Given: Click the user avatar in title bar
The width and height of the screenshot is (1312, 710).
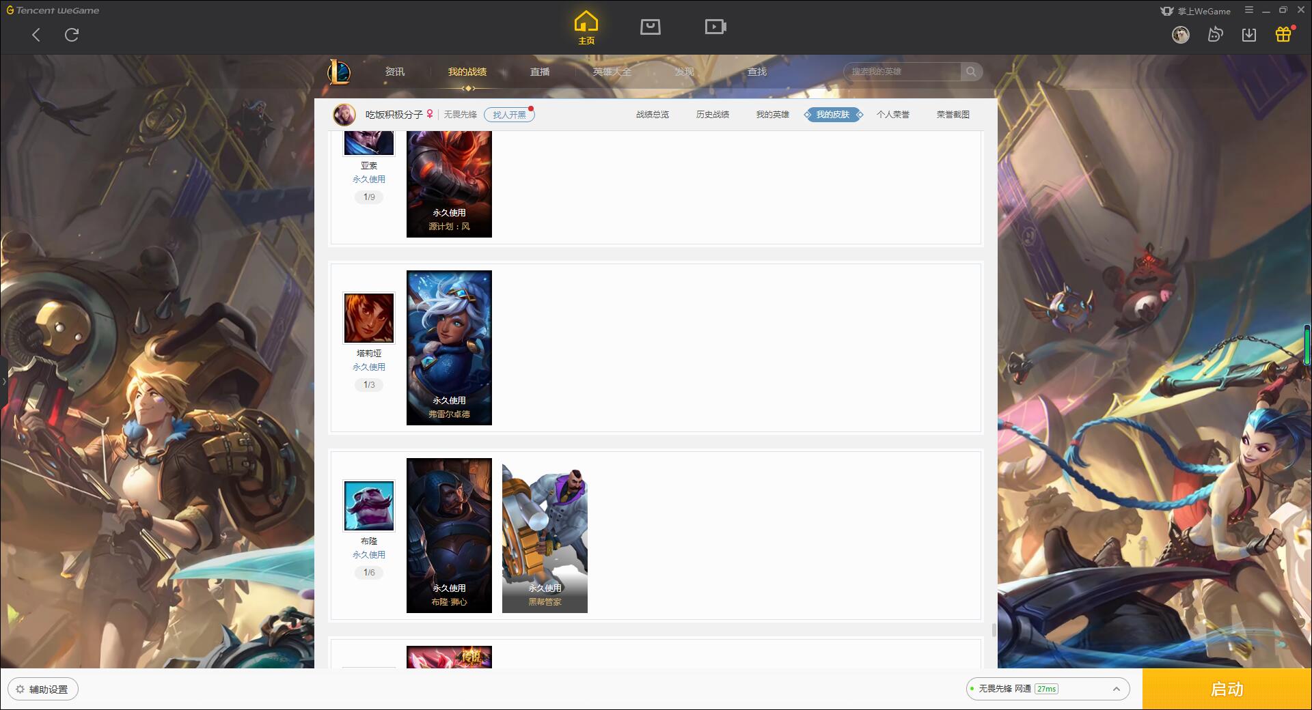Looking at the screenshot, I should [1180, 35].
